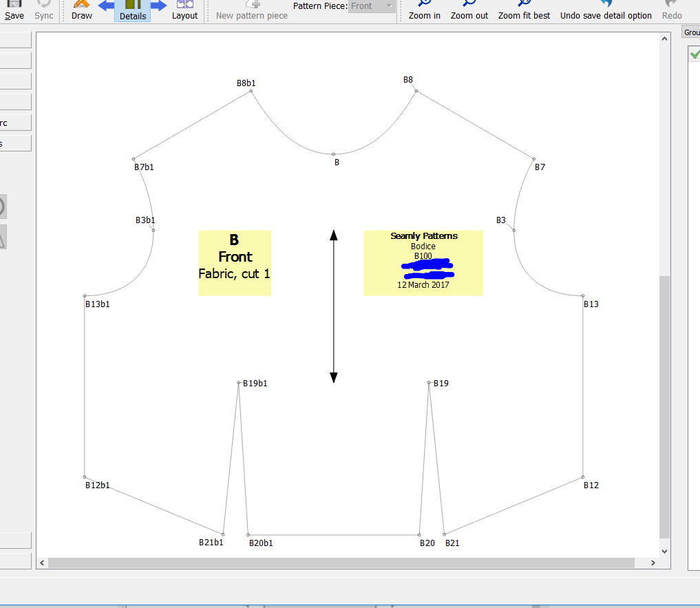Image resolution: width=700 pixels, height=608 pixels.
Task: Click the grainline arrow on the pattern
Action: point(334,306)
